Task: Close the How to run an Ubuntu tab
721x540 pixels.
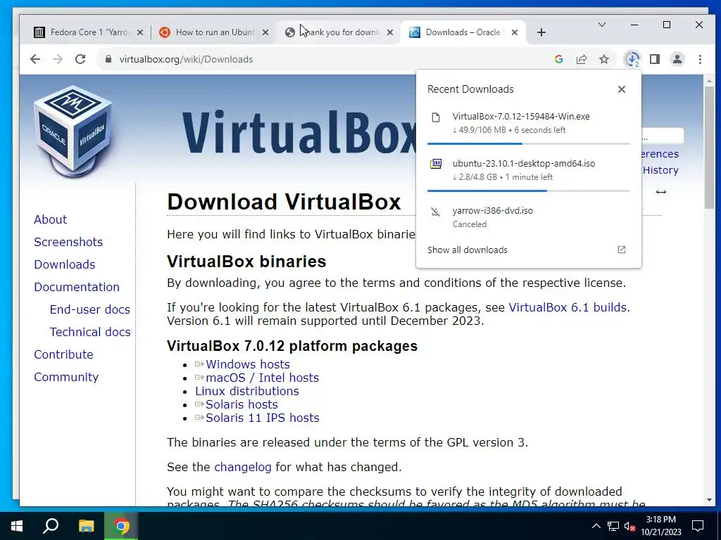Action: pos(265,32)
